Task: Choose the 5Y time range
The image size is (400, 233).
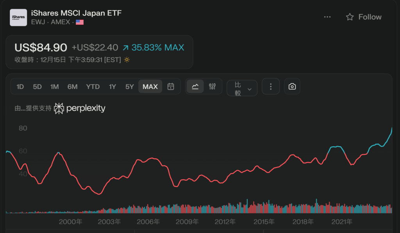Action: coord(130,86)
